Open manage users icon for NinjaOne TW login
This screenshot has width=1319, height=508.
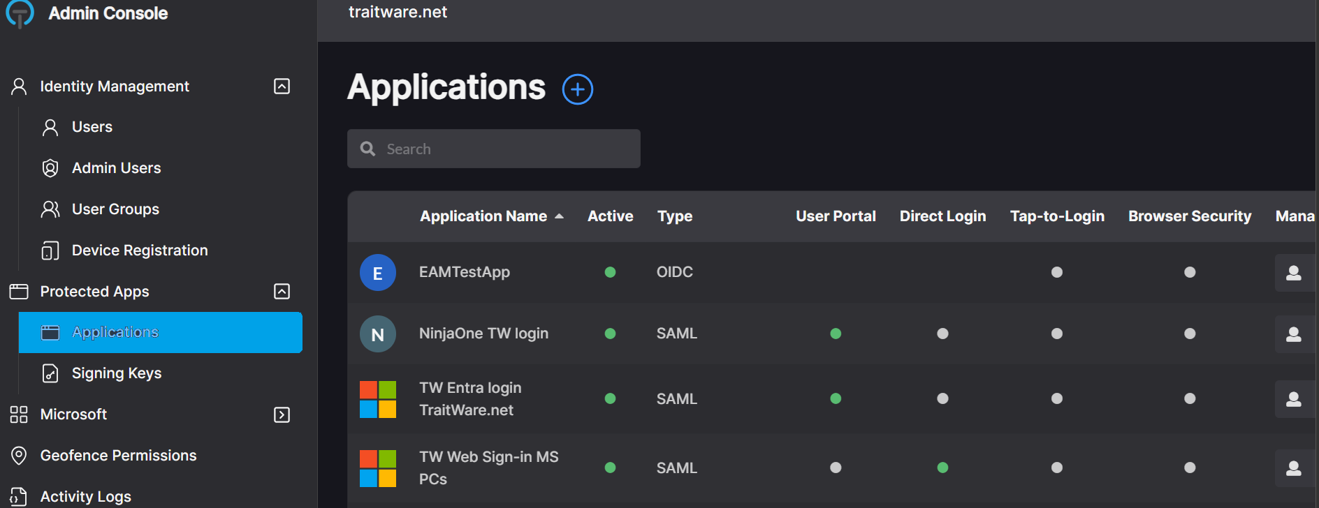[1294, 334]
